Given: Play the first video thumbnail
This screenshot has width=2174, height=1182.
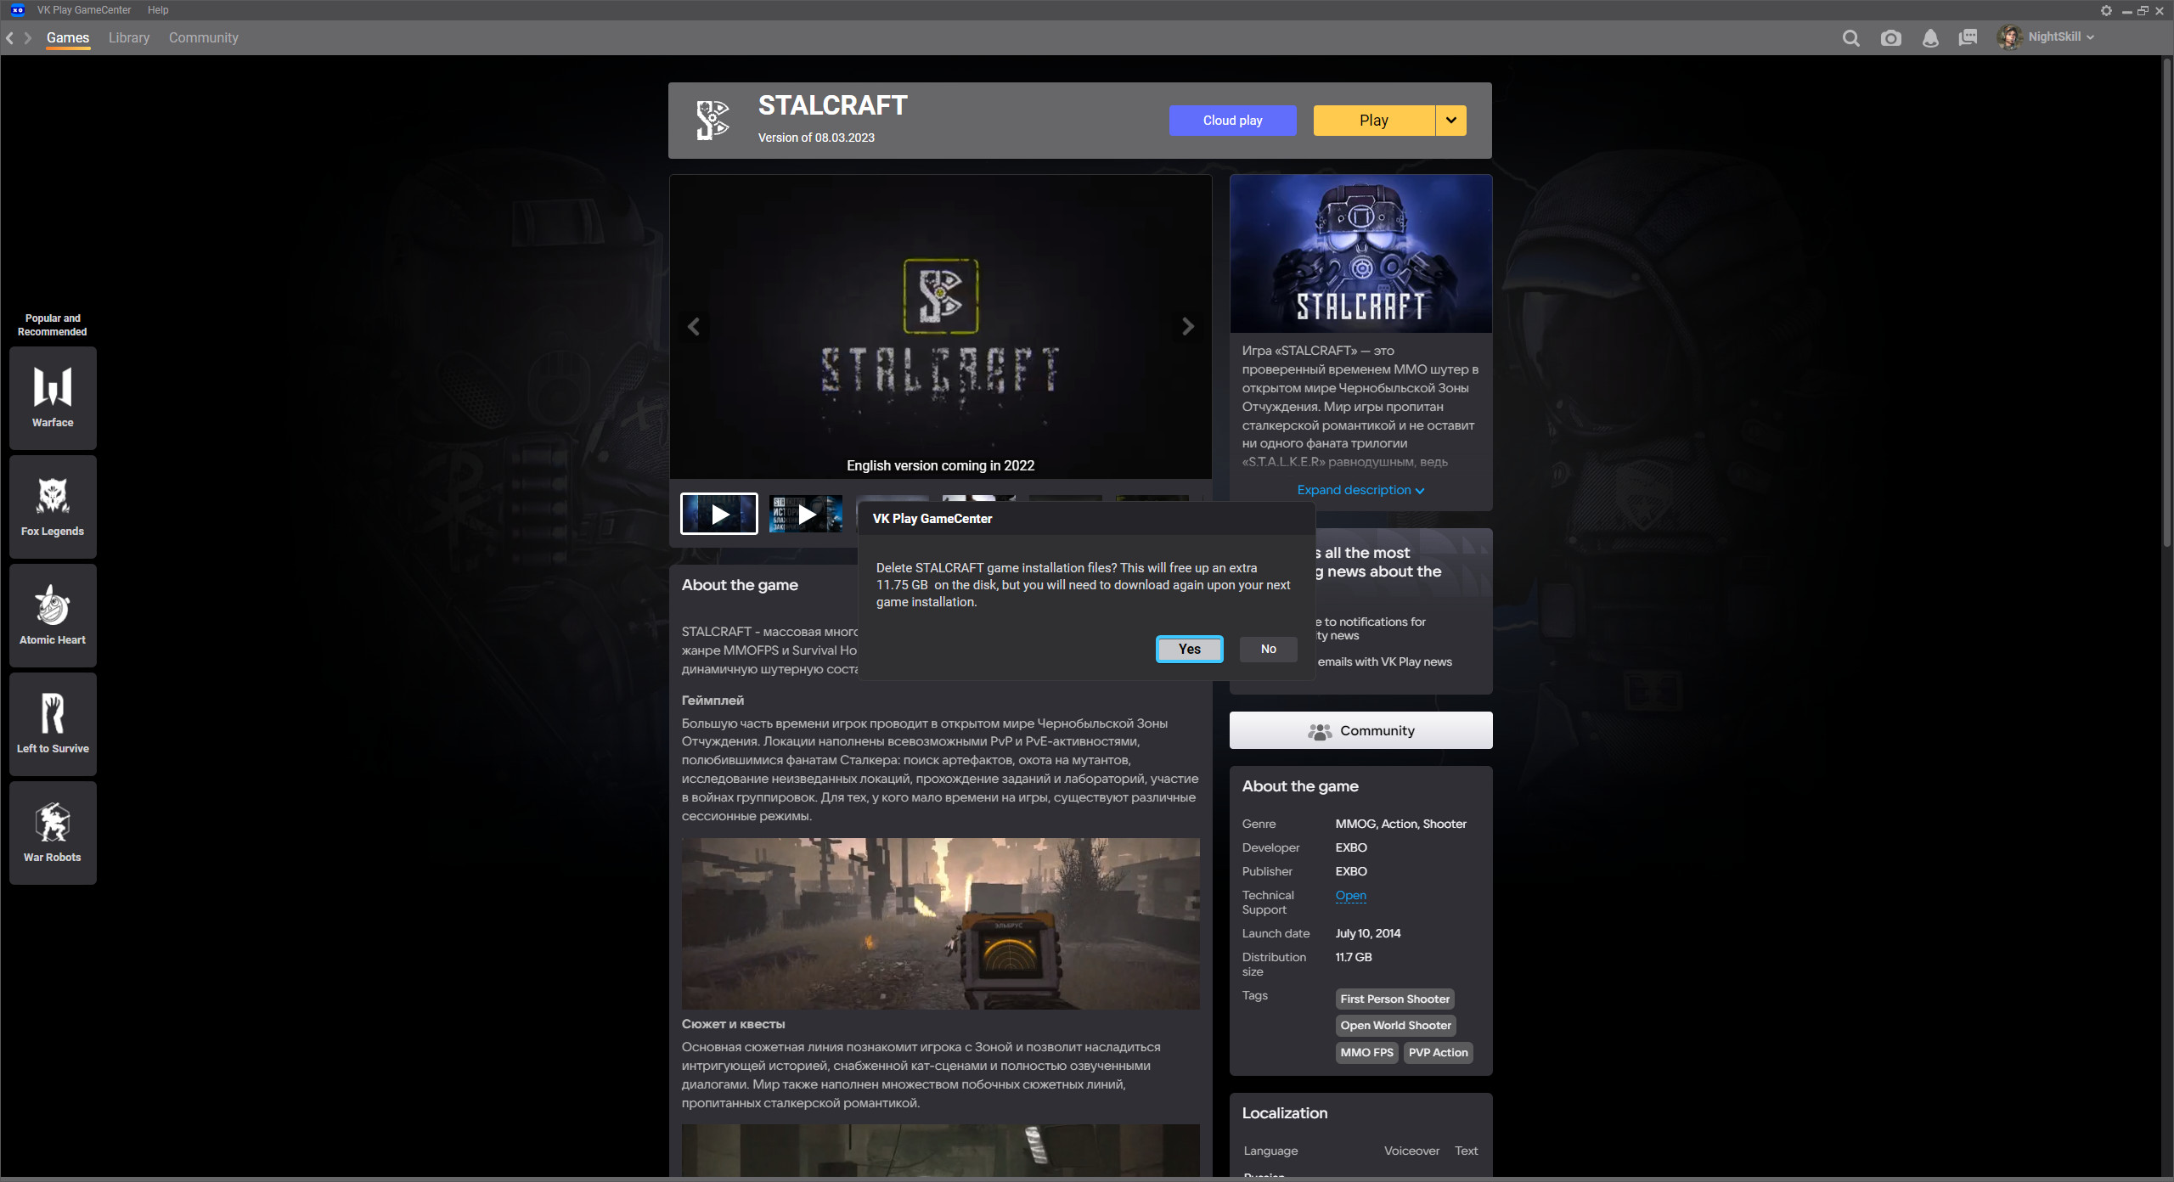Looking at the screenshot, I should 719,514.
